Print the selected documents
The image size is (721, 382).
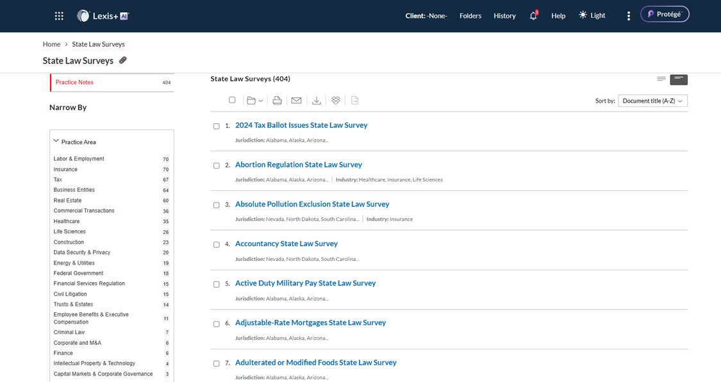pos(278,101)
